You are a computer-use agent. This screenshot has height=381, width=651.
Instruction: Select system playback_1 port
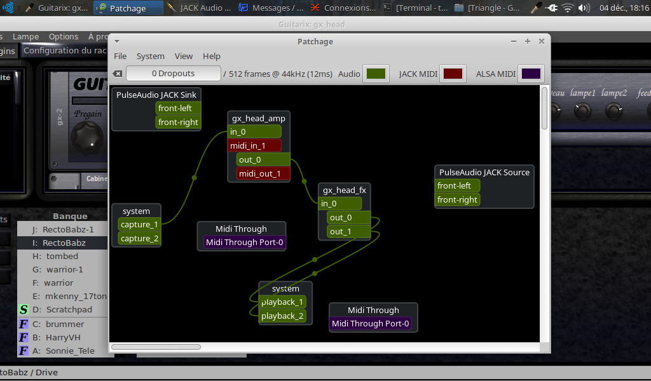[x=282, y=302]
